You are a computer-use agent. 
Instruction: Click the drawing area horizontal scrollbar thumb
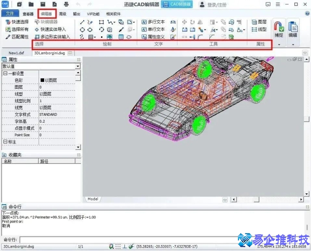pos(257,199)
